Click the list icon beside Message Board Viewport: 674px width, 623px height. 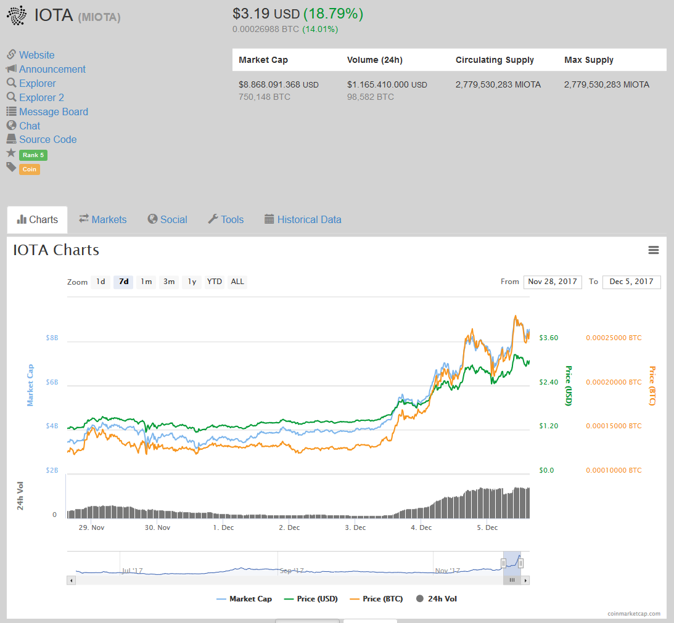tap(11, 112)
